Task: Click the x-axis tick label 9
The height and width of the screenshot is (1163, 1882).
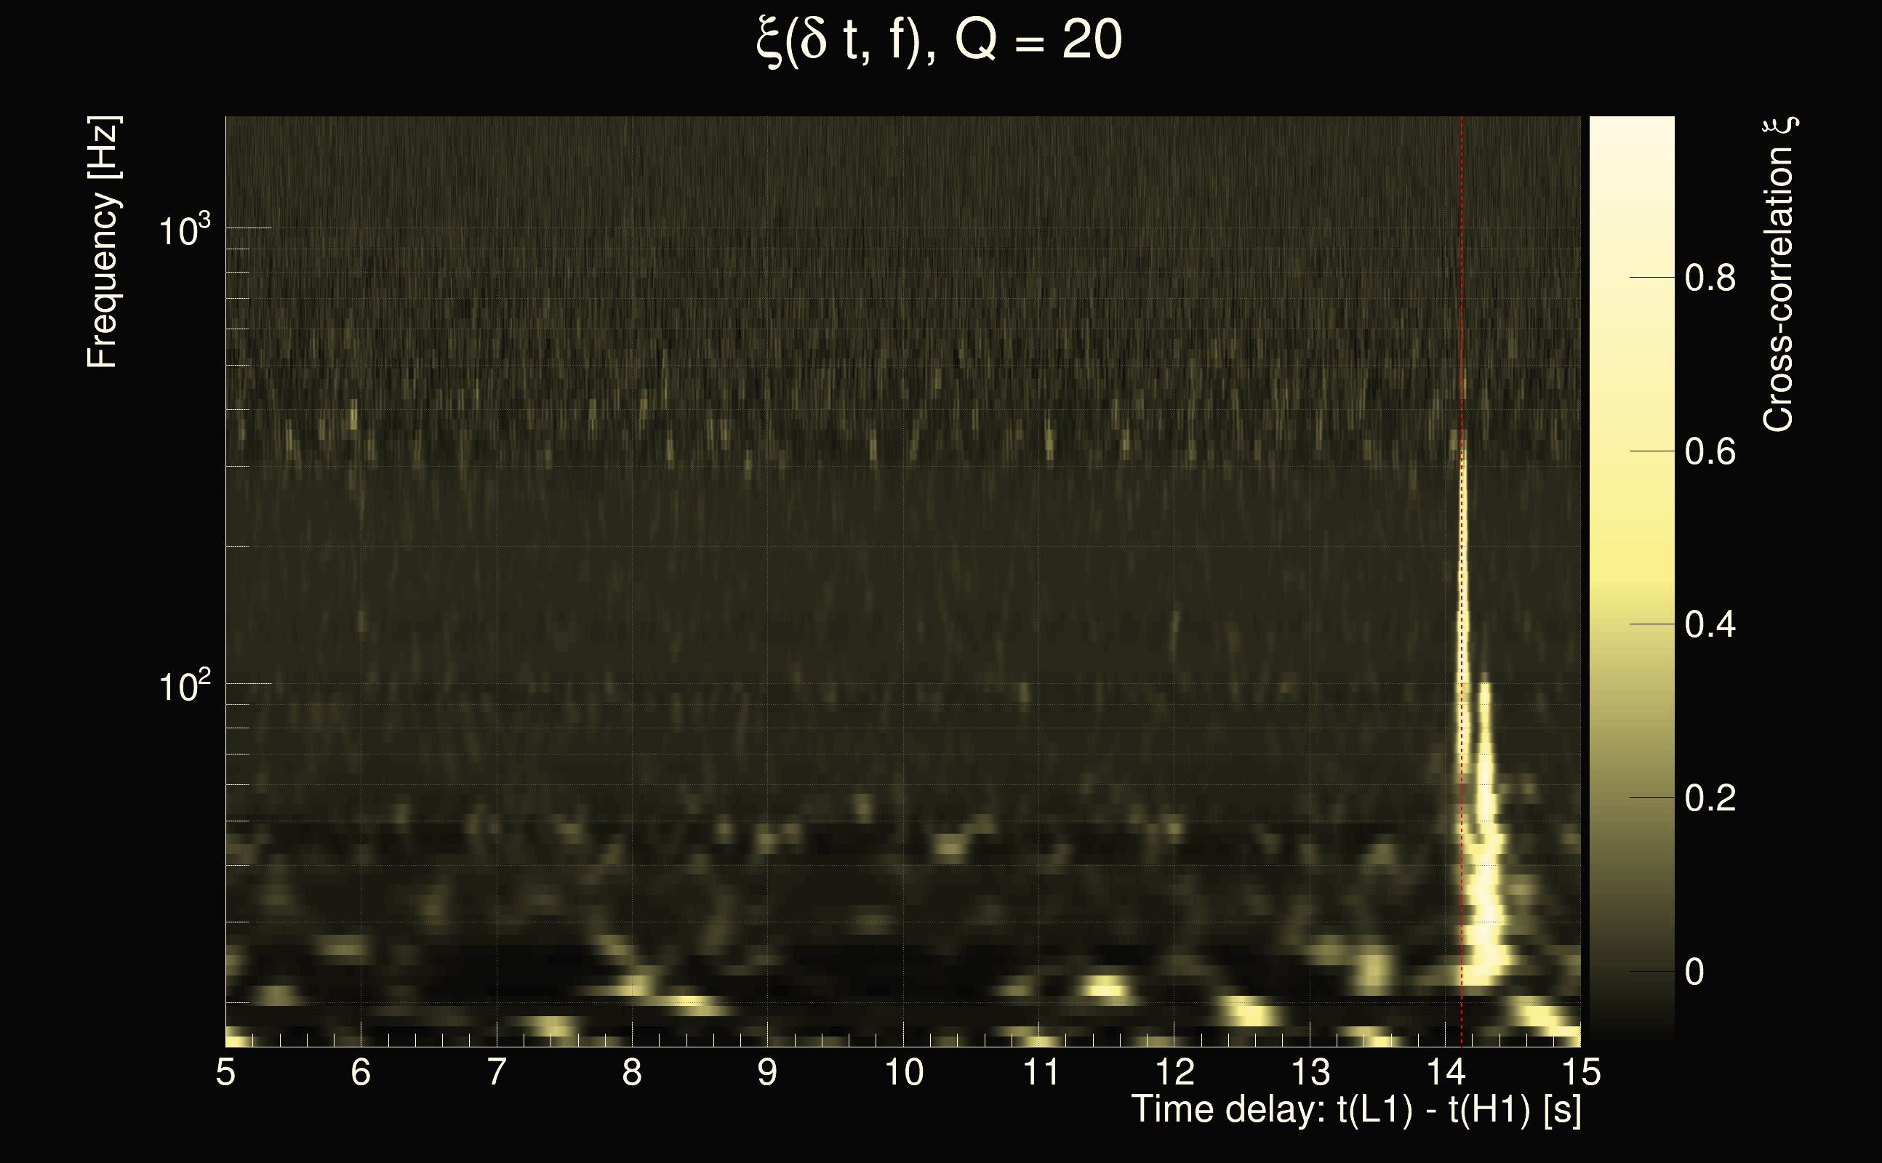Action: (x=767, y=1072)
